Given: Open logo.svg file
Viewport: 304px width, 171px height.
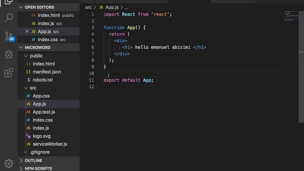Looking at the screenshot, I should tap(48, 136).
